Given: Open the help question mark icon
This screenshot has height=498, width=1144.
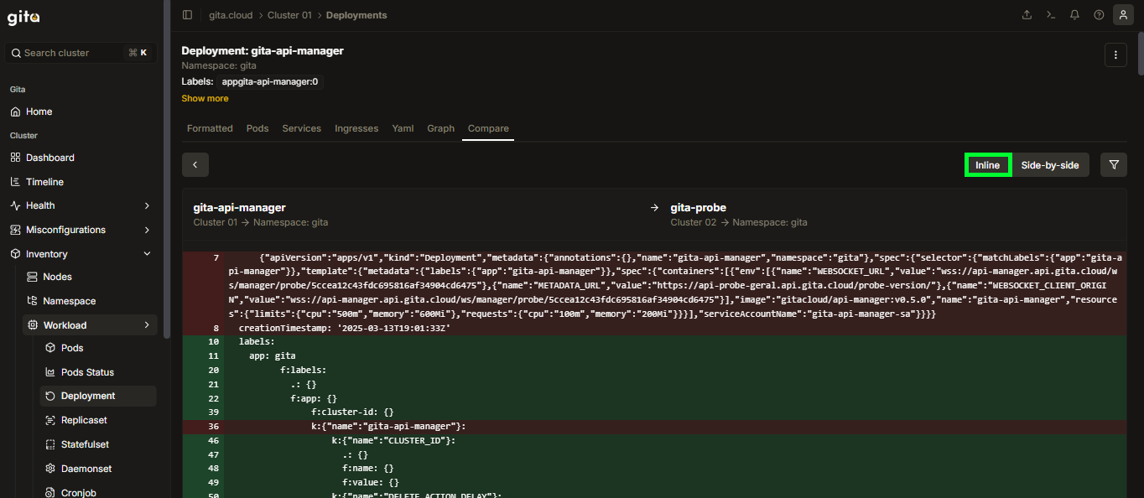Looking at the screenshot, I should [1099, 15].
